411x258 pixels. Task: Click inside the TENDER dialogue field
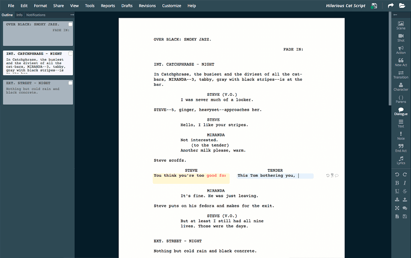pos(276,175)
